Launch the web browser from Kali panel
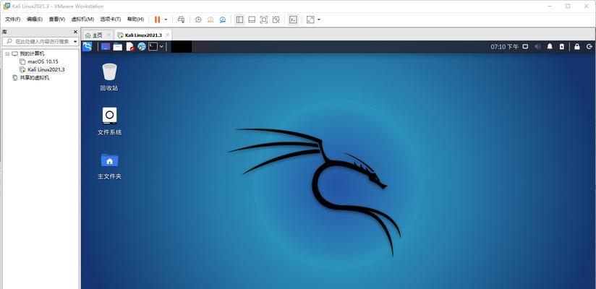Viewport: 596px width, 289px height. [x=141, y=47]
